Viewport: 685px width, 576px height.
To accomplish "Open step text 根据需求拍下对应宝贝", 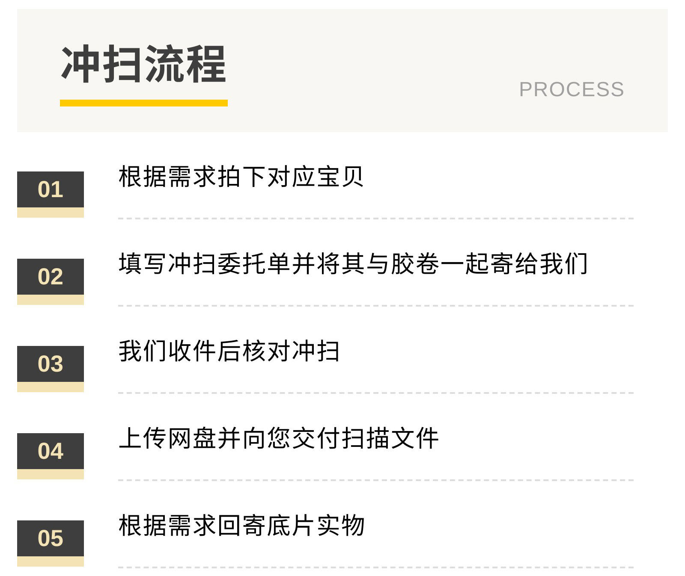I will point(241,177).
